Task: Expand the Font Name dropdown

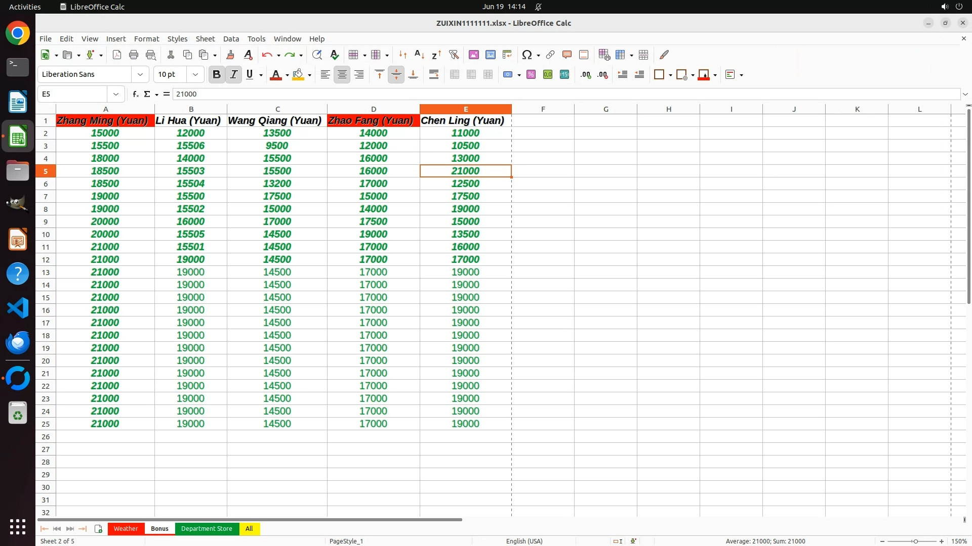Action: (x=140, y=74)
